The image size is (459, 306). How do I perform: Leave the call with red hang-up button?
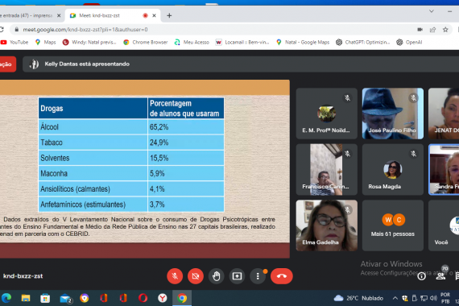[x=282, y=276]
